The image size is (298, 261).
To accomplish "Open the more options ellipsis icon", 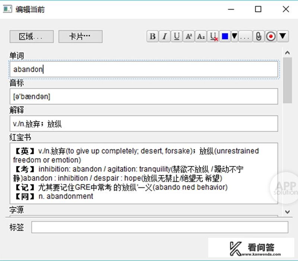I will pos(244,37).
